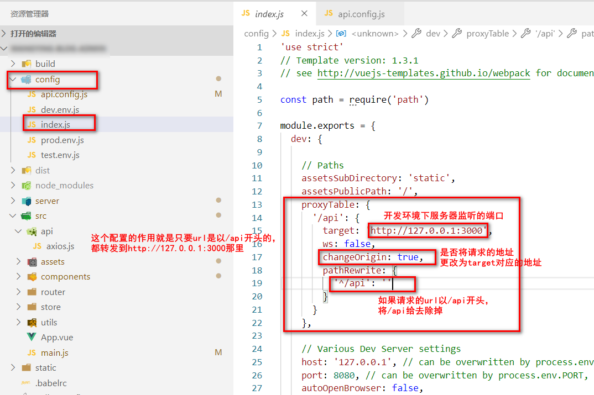
Task: Click the components folder icon
Action: pyautogui.click(x=32, y=277)
